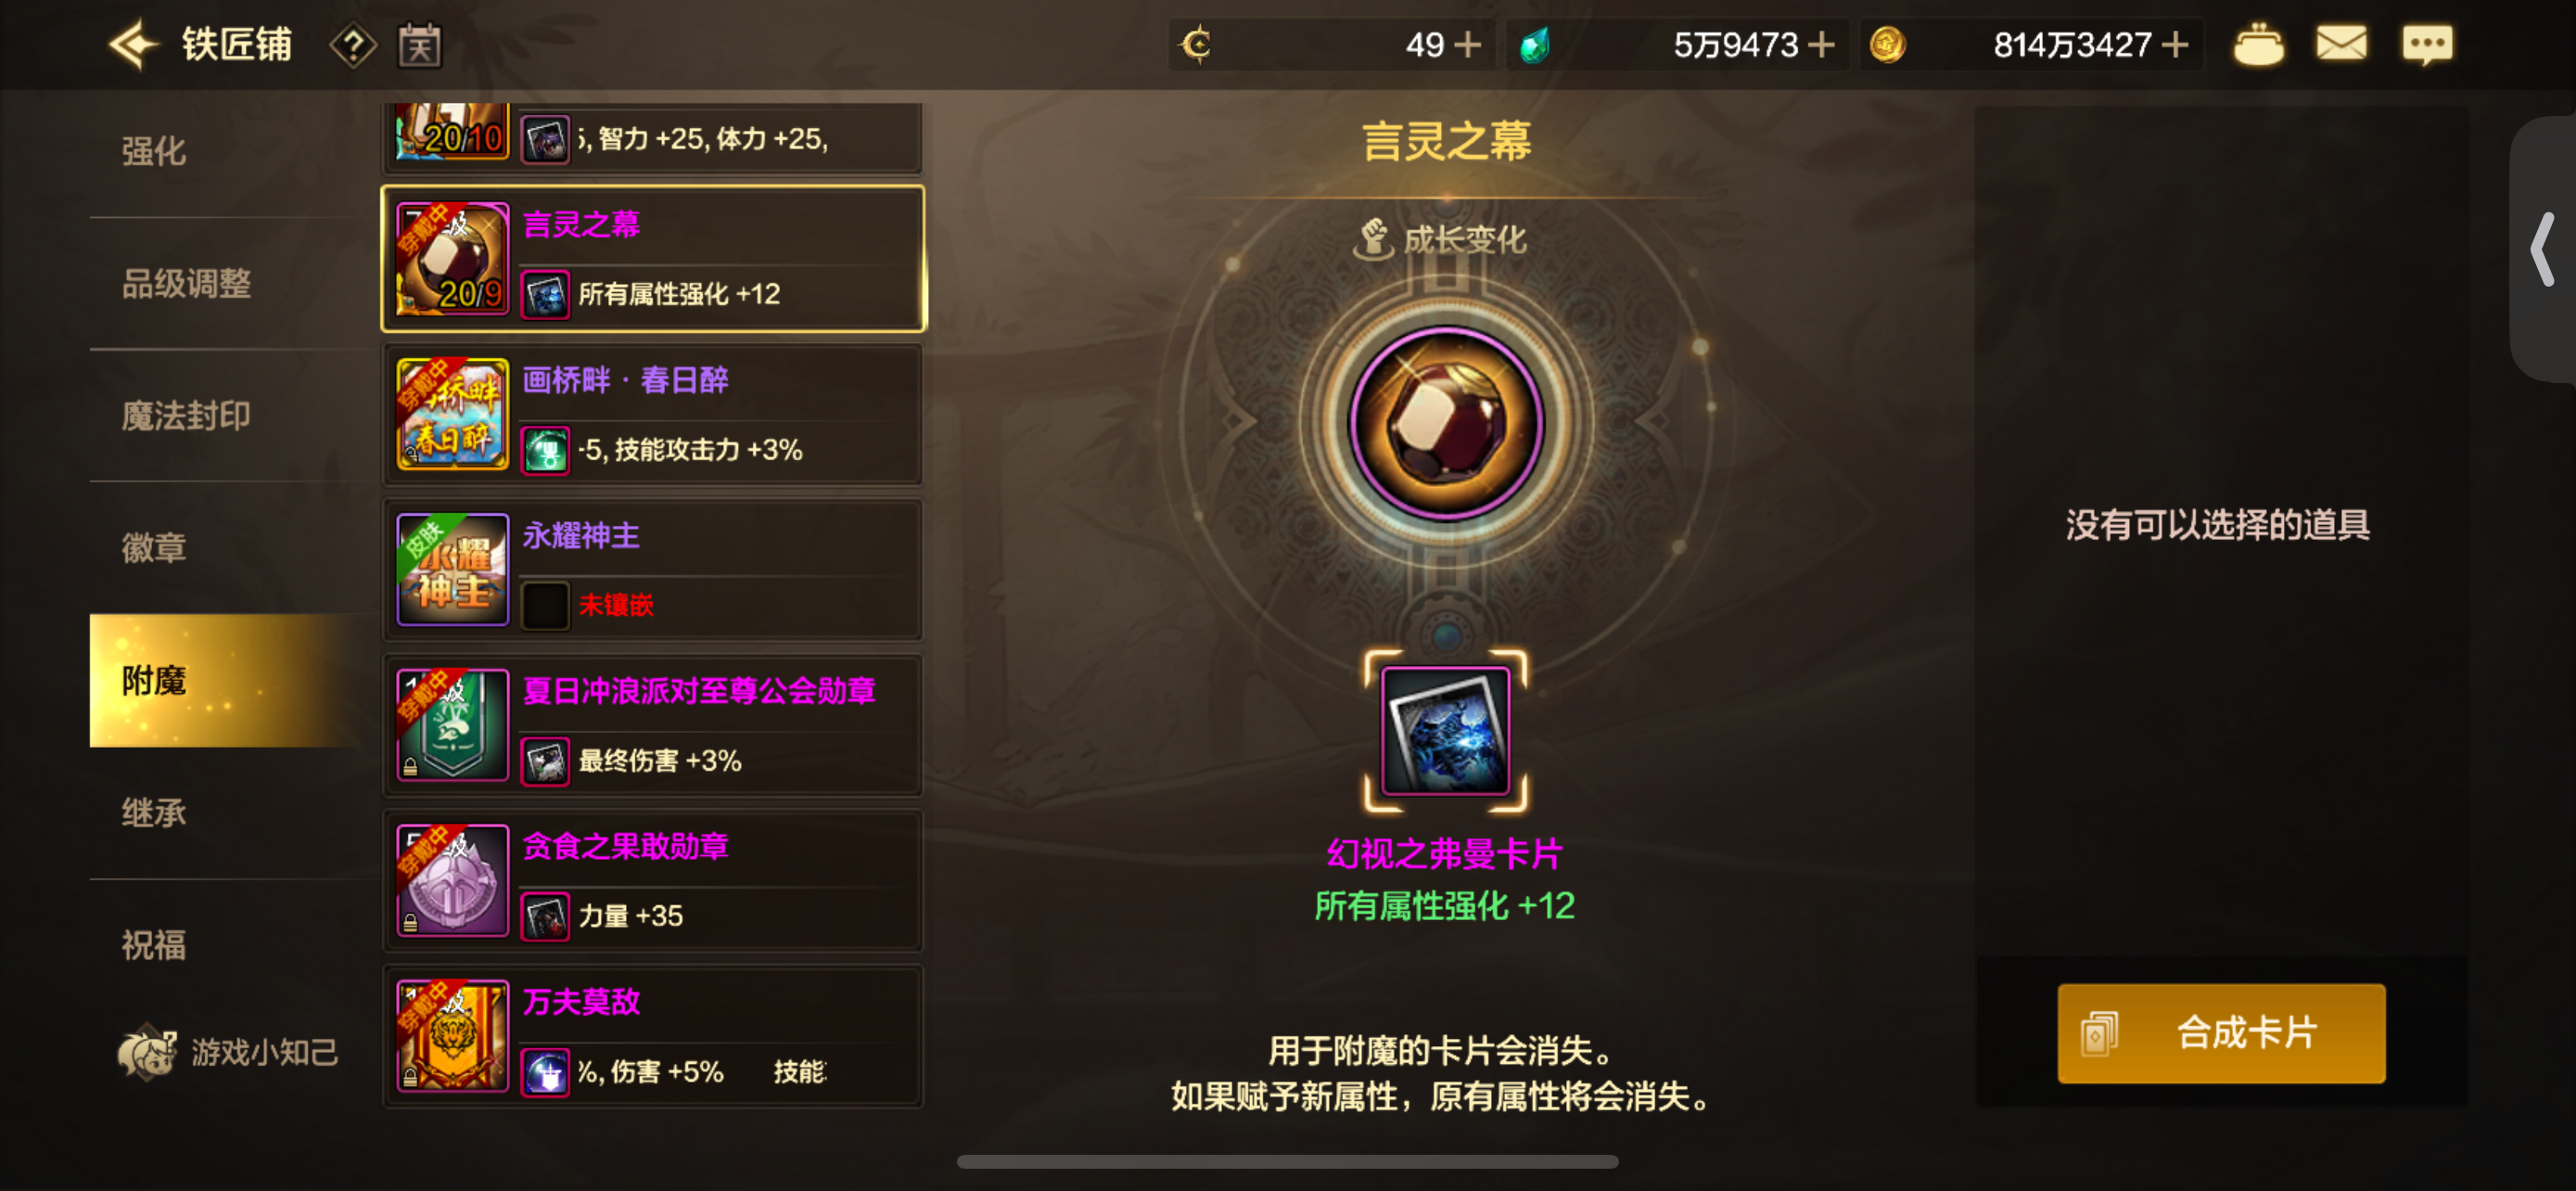
Task: Add more gold coins with plus
Action: [2174, 45]
